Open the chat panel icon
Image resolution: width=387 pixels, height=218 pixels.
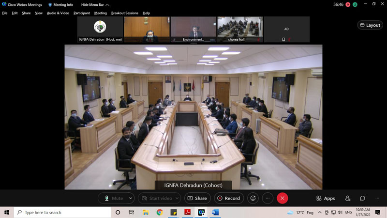coord(362,198)
